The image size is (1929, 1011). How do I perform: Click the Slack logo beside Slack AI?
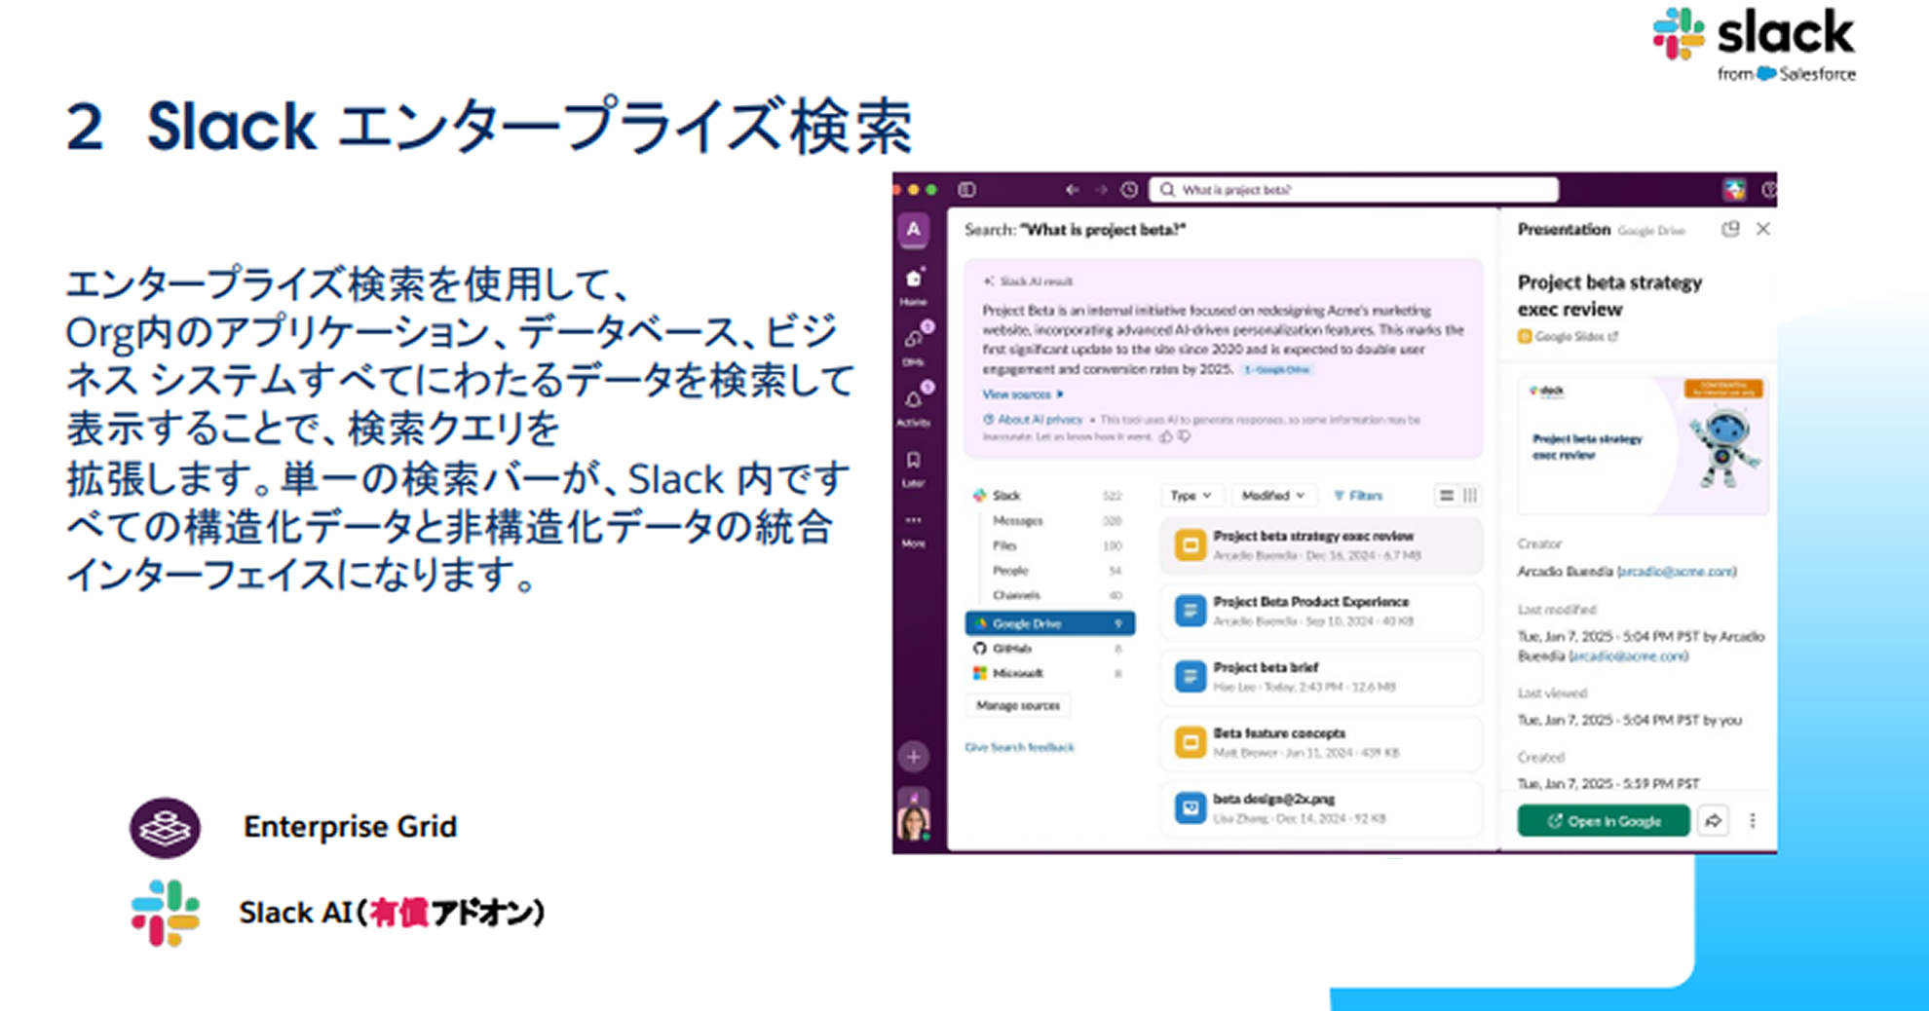click(x=166, y=913)
